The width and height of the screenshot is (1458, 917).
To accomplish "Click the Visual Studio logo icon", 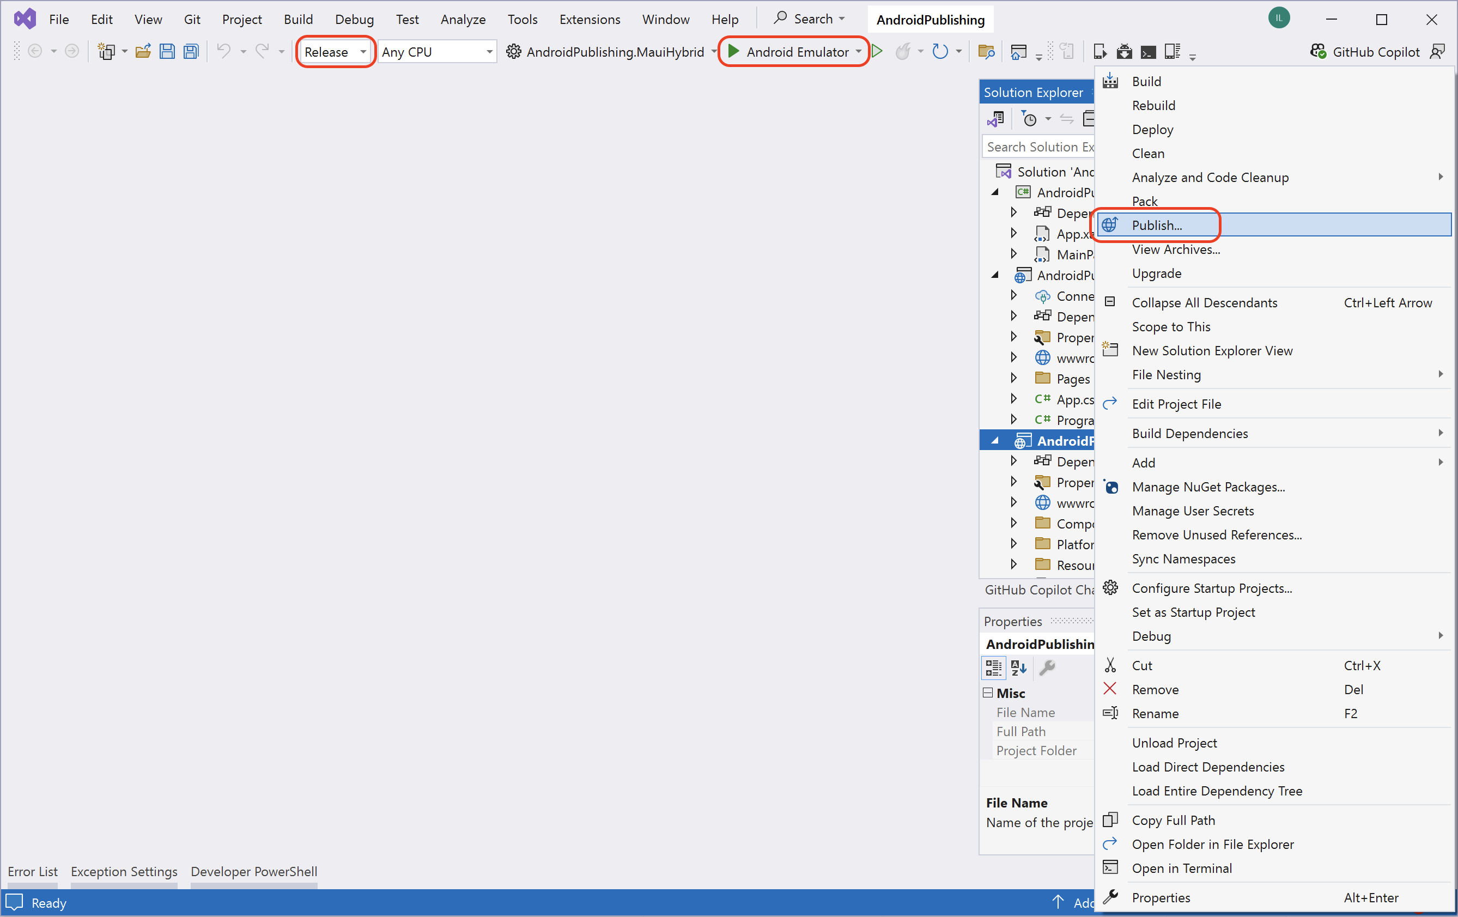I will 25,20.
